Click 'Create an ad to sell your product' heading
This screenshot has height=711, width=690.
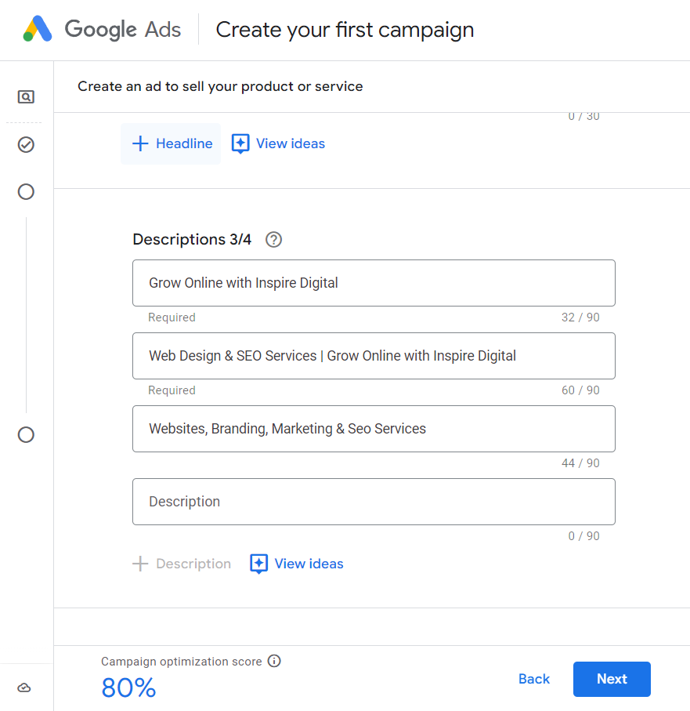pos(220,86)
